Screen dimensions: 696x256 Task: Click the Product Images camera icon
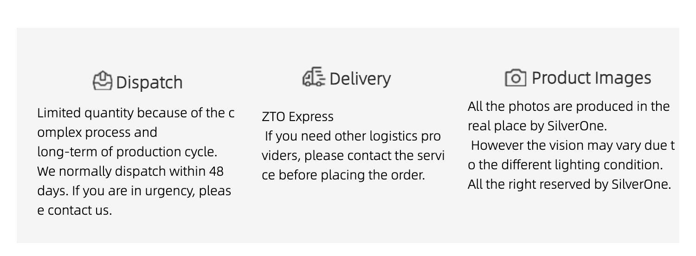click(x=515, y=77)
